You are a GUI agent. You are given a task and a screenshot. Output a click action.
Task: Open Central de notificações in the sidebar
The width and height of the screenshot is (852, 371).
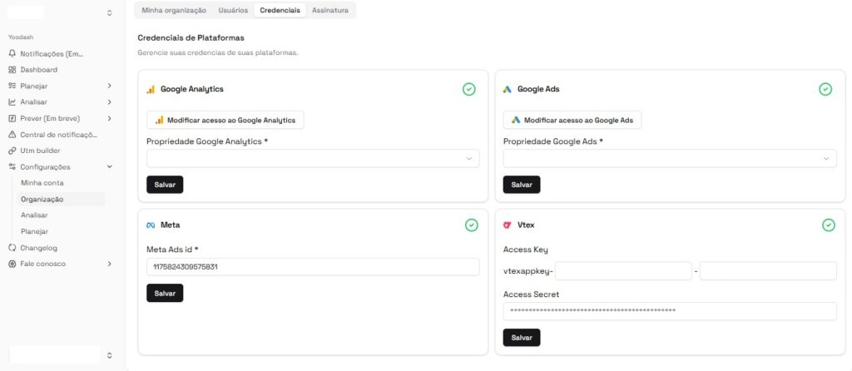[61, 135]
